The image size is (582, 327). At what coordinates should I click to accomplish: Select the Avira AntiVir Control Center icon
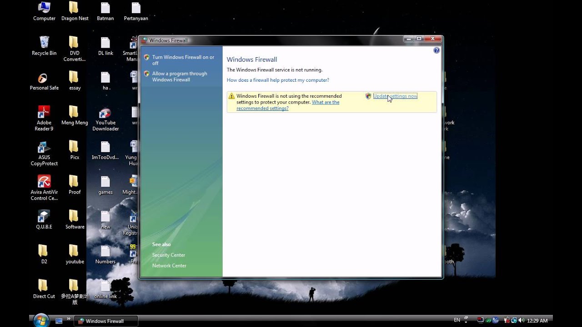[44, 188]
